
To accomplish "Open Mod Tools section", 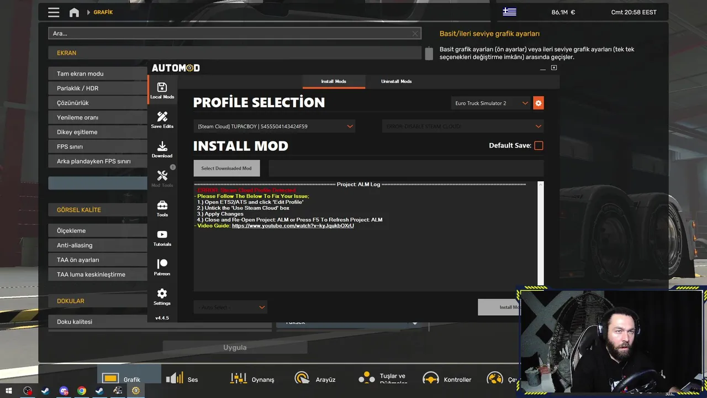I will [162, 179].
